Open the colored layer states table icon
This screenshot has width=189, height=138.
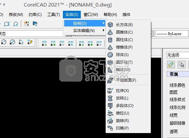(x=26, y=24)
